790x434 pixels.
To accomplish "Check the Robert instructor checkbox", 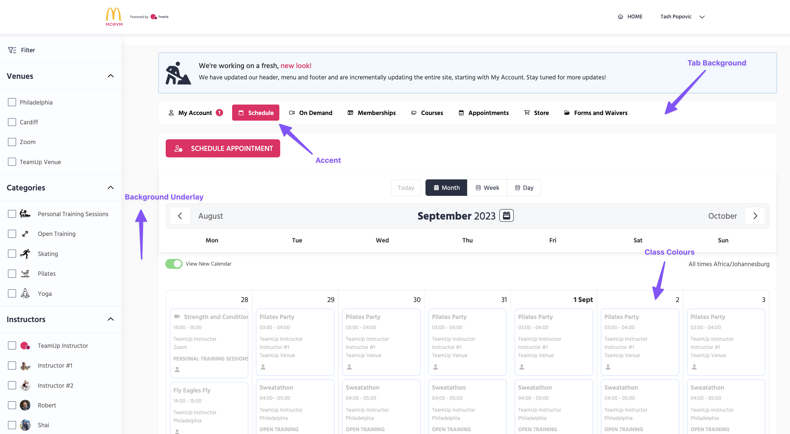I will [12, 405].
